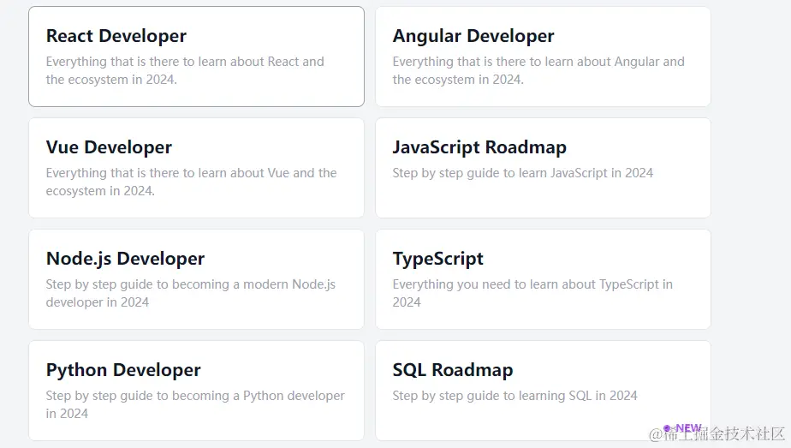Click the Vue ecosystem description text
This screenshot has width=791, height=448.
(191, 182)
